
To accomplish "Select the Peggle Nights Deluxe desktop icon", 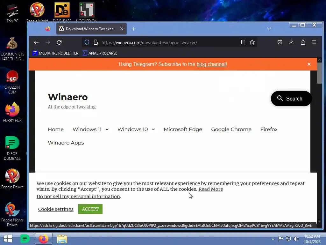I will (12, 214).
